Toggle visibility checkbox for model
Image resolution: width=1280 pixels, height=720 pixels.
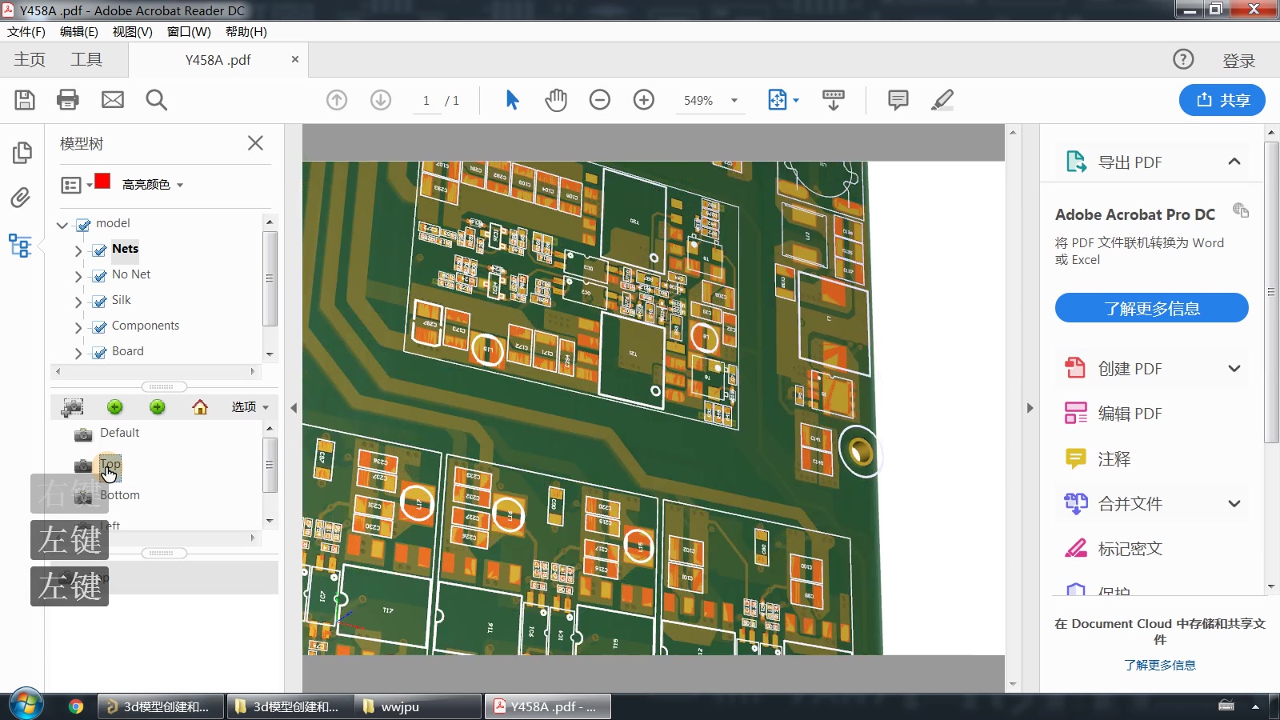[x=83, y=225]
